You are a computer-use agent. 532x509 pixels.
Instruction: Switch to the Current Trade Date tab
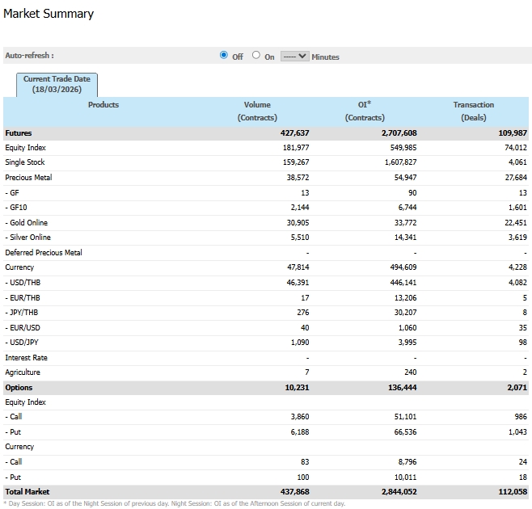(x=57, y=84)
